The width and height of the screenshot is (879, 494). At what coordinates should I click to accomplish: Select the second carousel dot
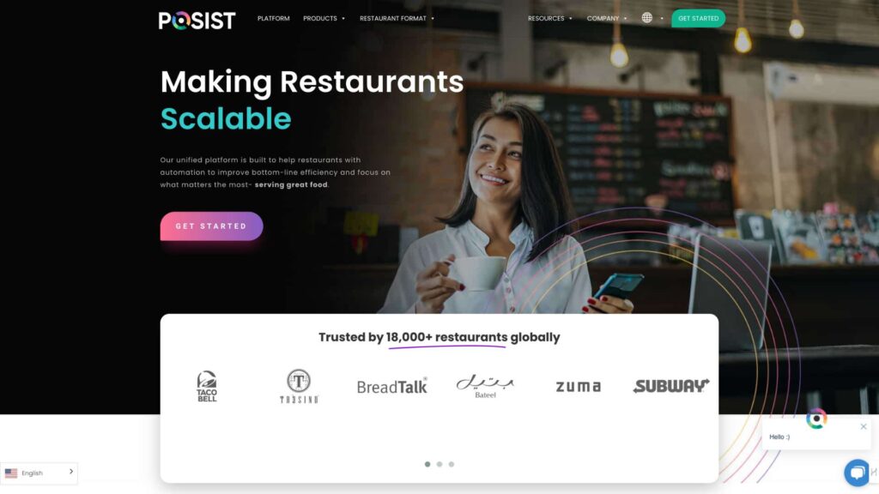(x=439, y=464)
